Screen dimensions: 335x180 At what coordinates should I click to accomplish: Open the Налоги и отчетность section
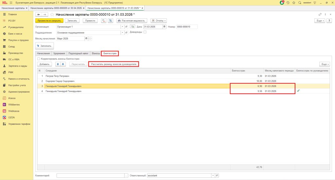pyautogui.click(x=19, y=79)
